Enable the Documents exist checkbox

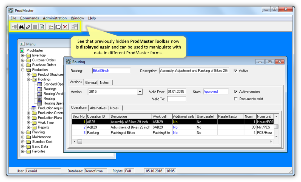pyautogui.click(x=236, y=99)
